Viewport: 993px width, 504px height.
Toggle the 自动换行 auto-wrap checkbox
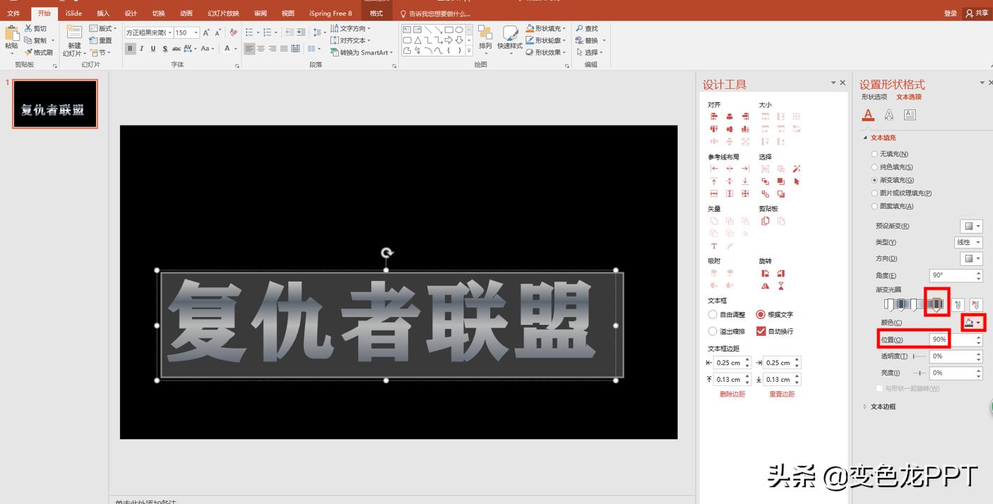click(x=761, y=331)
